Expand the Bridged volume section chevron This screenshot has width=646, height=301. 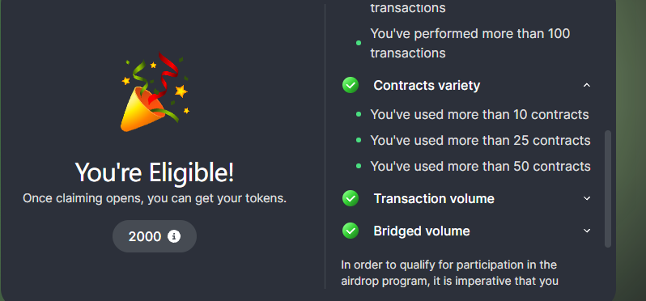click(587, 231)
